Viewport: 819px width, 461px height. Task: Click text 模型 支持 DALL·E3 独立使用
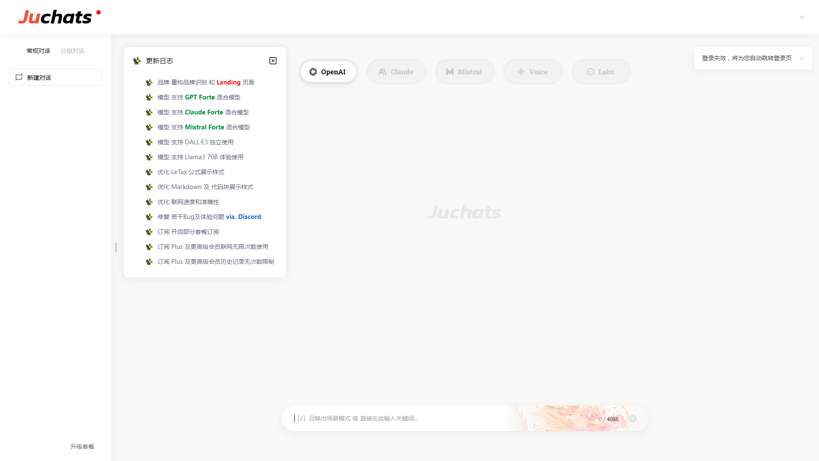(195, 142)
